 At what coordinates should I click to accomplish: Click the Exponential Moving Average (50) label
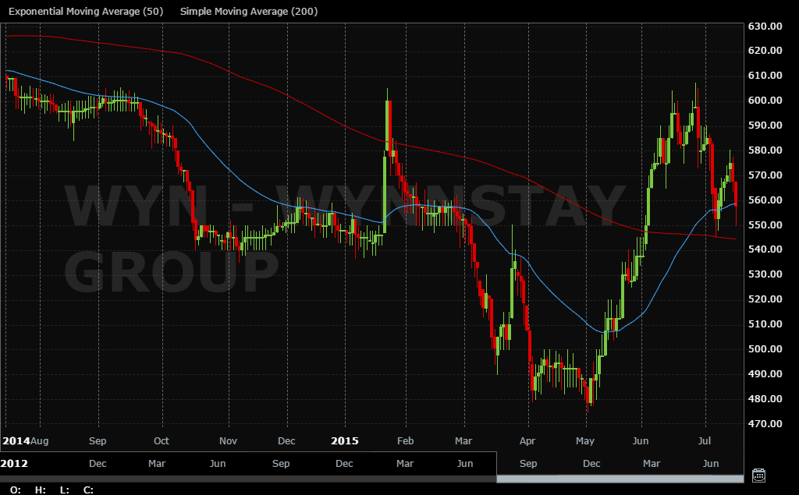(87, 12)
